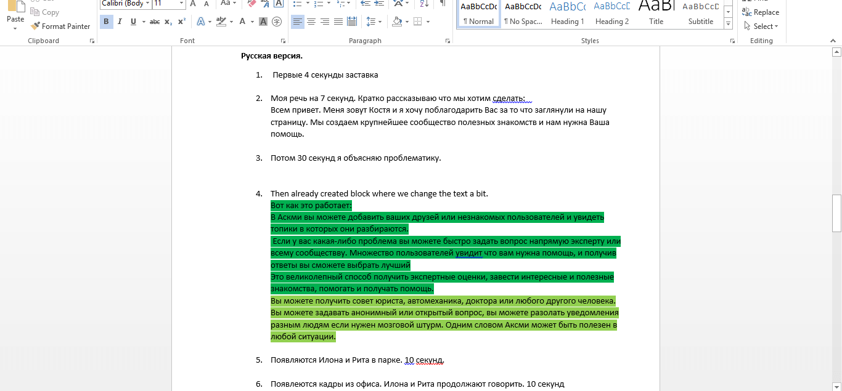Open shading color dropdown arrow
This screenshot has width=842, height=391.
(407, 22)
